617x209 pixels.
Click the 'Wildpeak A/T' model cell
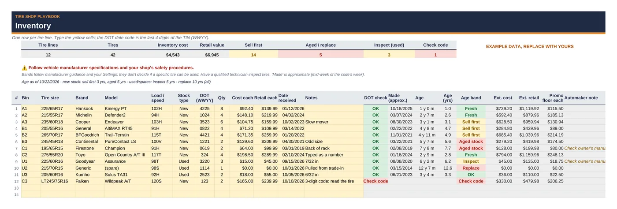tap(127, 181)
